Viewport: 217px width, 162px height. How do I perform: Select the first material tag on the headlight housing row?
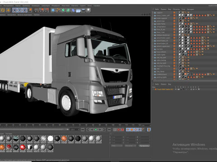[x=180, y=66]
